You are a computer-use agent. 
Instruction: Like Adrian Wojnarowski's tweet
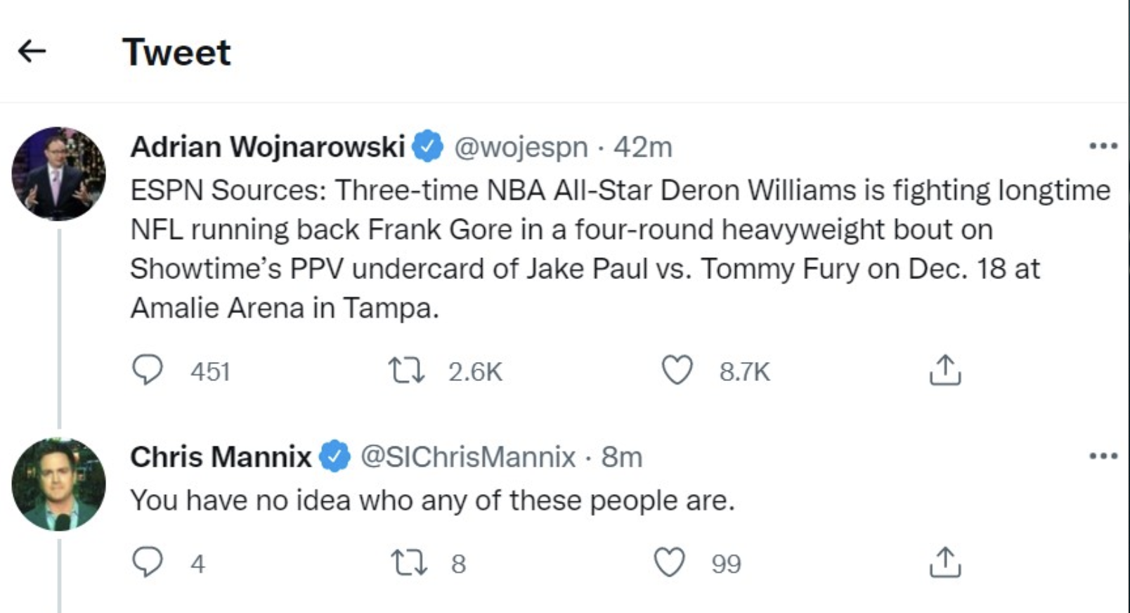click(677, 370)
